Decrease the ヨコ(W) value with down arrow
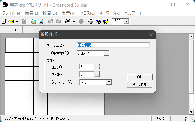 click(x=97, y=68)
